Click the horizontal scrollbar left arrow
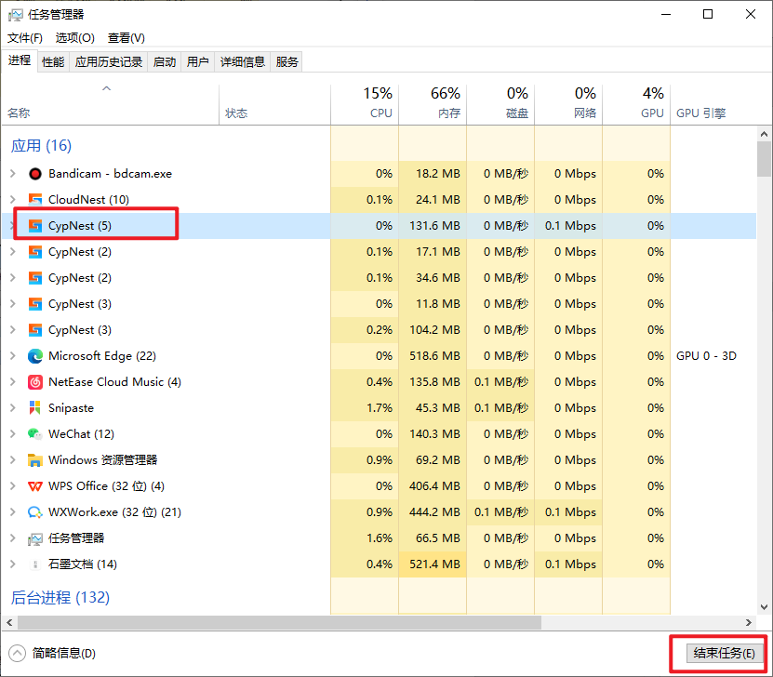Screen dimensions: 773x677 [x=9, y=623]
